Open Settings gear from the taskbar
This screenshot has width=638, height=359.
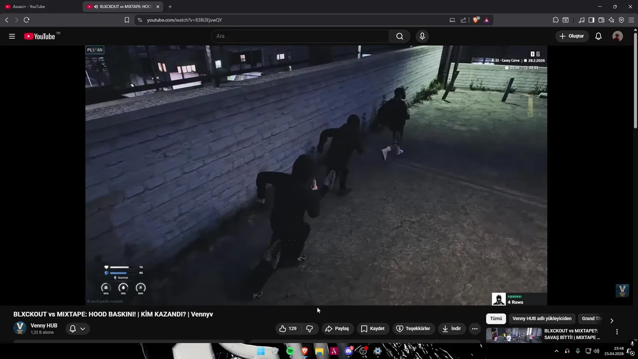pyautogui.click(x=377, y=351)
